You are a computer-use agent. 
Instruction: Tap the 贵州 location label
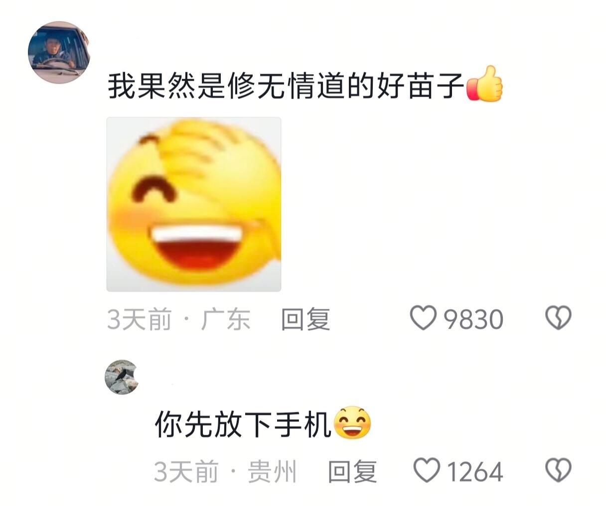tap(273, 472)
